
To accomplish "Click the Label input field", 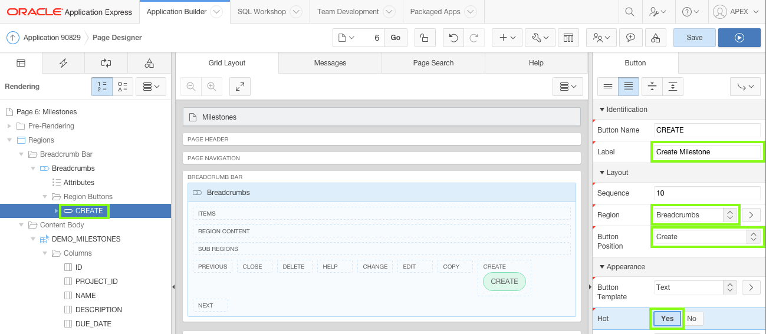I will 706,152.
